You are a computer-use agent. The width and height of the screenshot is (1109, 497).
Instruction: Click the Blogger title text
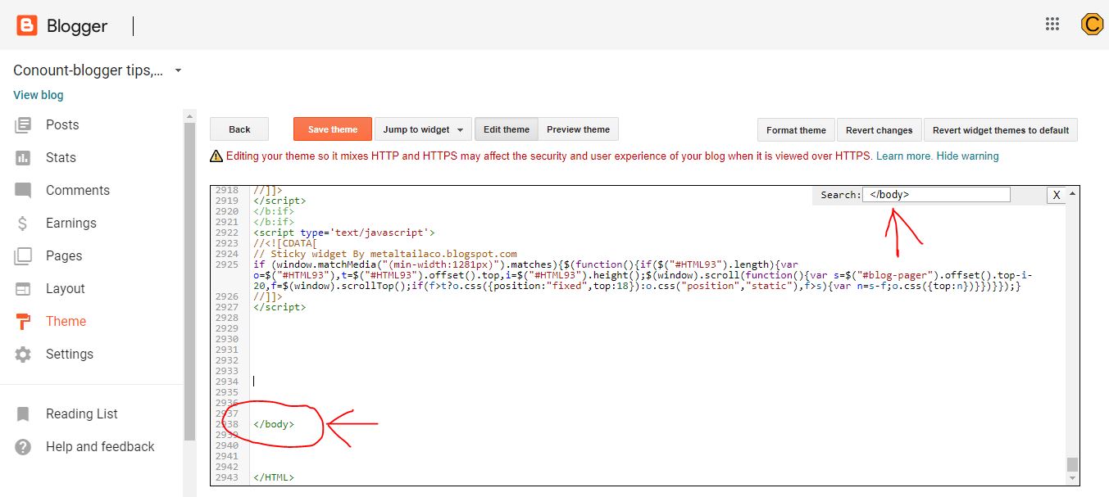(x=77, y=26)
